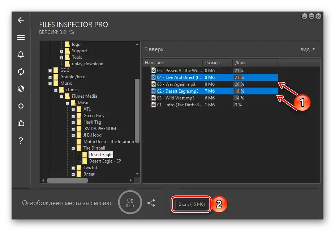Click the folder icon beside logs
The width and height of the screenshot is (335, 231).
point(67,44)
